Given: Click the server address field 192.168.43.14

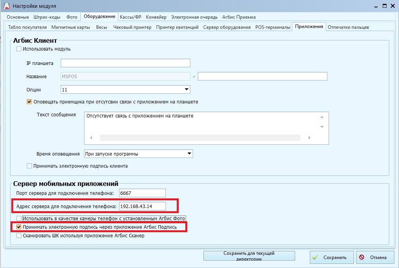Looking at the screenshot, I should 142,206.
